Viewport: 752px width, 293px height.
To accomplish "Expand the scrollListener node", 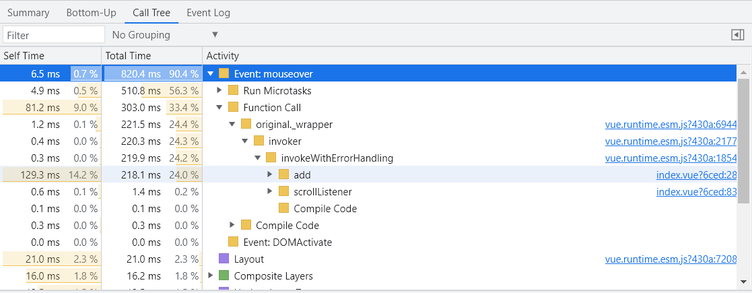I will point(270,192).
